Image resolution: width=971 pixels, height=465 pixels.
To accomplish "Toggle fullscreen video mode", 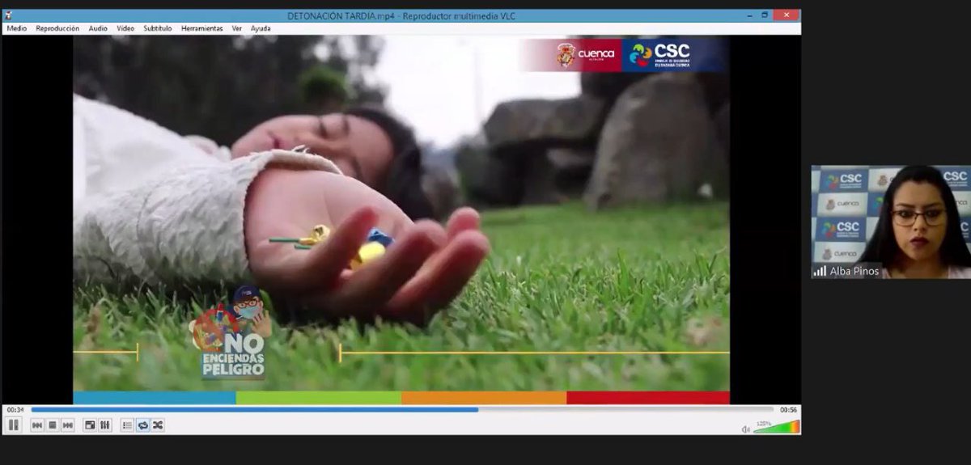I will pos(90,425).
